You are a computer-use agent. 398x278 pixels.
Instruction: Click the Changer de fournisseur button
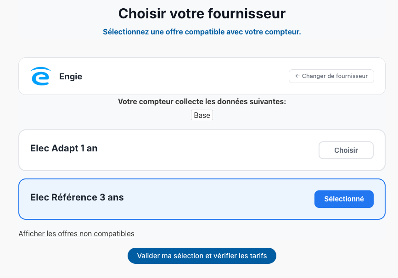[x=331, y=76]
